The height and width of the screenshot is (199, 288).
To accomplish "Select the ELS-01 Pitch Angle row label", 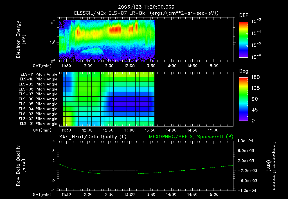I will (39, 124).
